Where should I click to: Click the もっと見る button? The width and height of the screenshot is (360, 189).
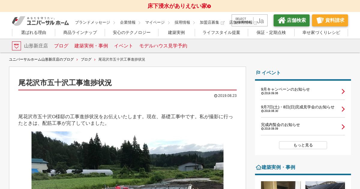(303, 145)
